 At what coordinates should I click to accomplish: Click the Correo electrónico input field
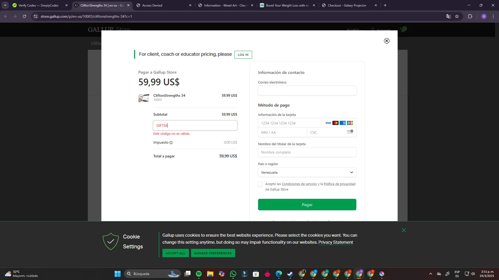[307, 91]
